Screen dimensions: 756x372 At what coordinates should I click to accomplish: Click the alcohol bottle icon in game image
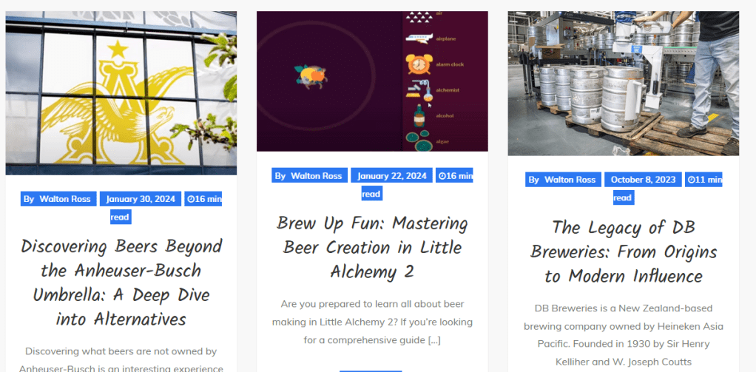pos(419,116)
